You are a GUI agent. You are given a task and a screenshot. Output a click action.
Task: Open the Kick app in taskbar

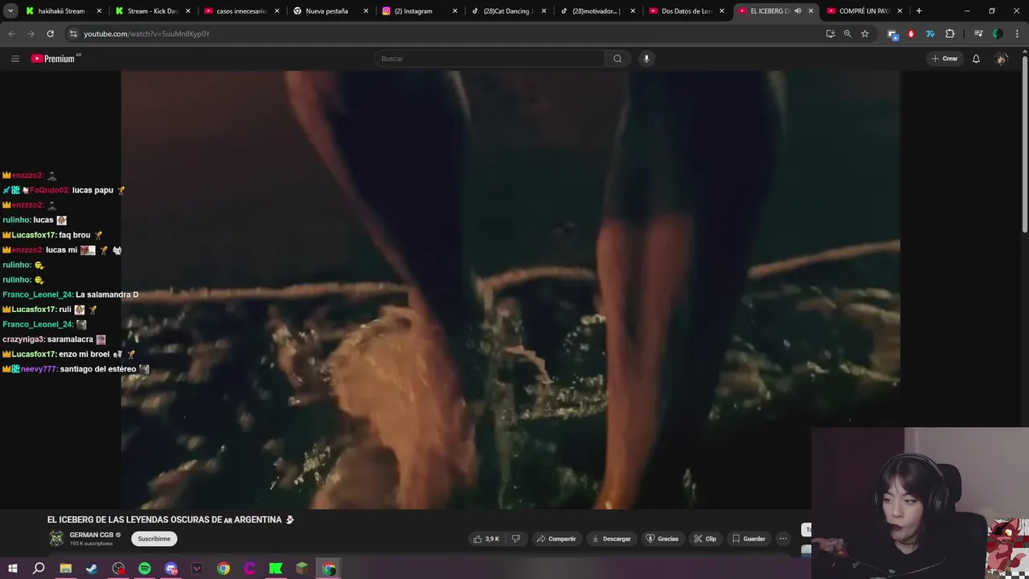tap(276, 569)
